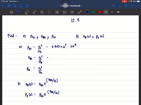Choose the dark blue pen color
This screenshot has height=105, width=141.
tap(87, 12)
